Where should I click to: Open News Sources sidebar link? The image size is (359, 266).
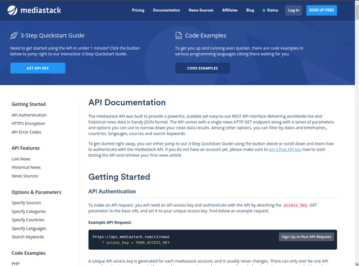click(x=25, y=176)
